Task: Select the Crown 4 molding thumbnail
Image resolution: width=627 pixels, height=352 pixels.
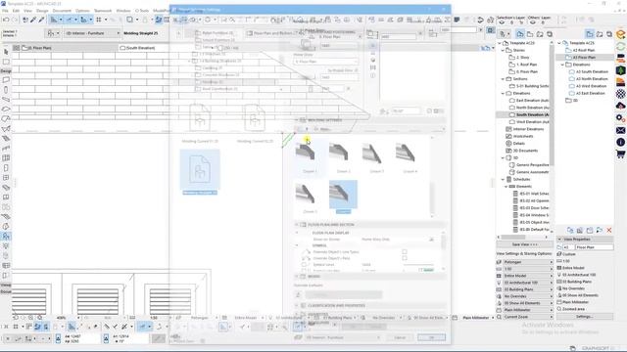Action: pos(410,156)
